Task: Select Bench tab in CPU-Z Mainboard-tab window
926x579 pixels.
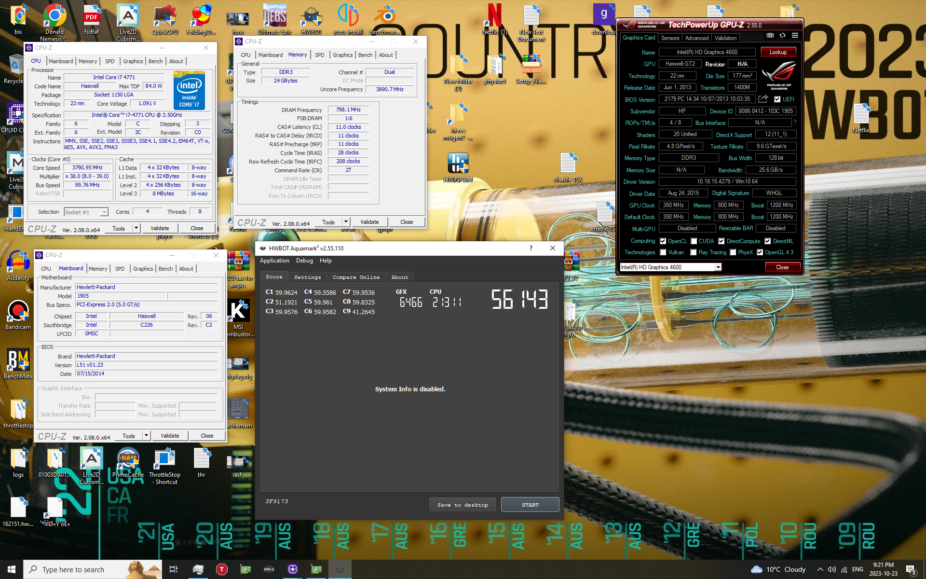Action: [x=165, y=269]
